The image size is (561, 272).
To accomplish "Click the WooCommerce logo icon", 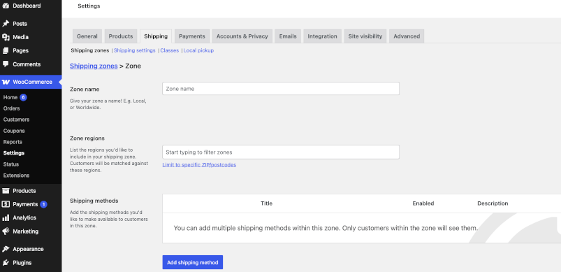I will click(x=6, y=82).
